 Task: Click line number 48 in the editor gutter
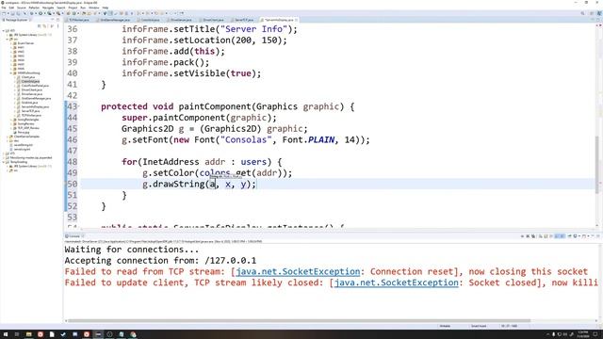point(73,162)
